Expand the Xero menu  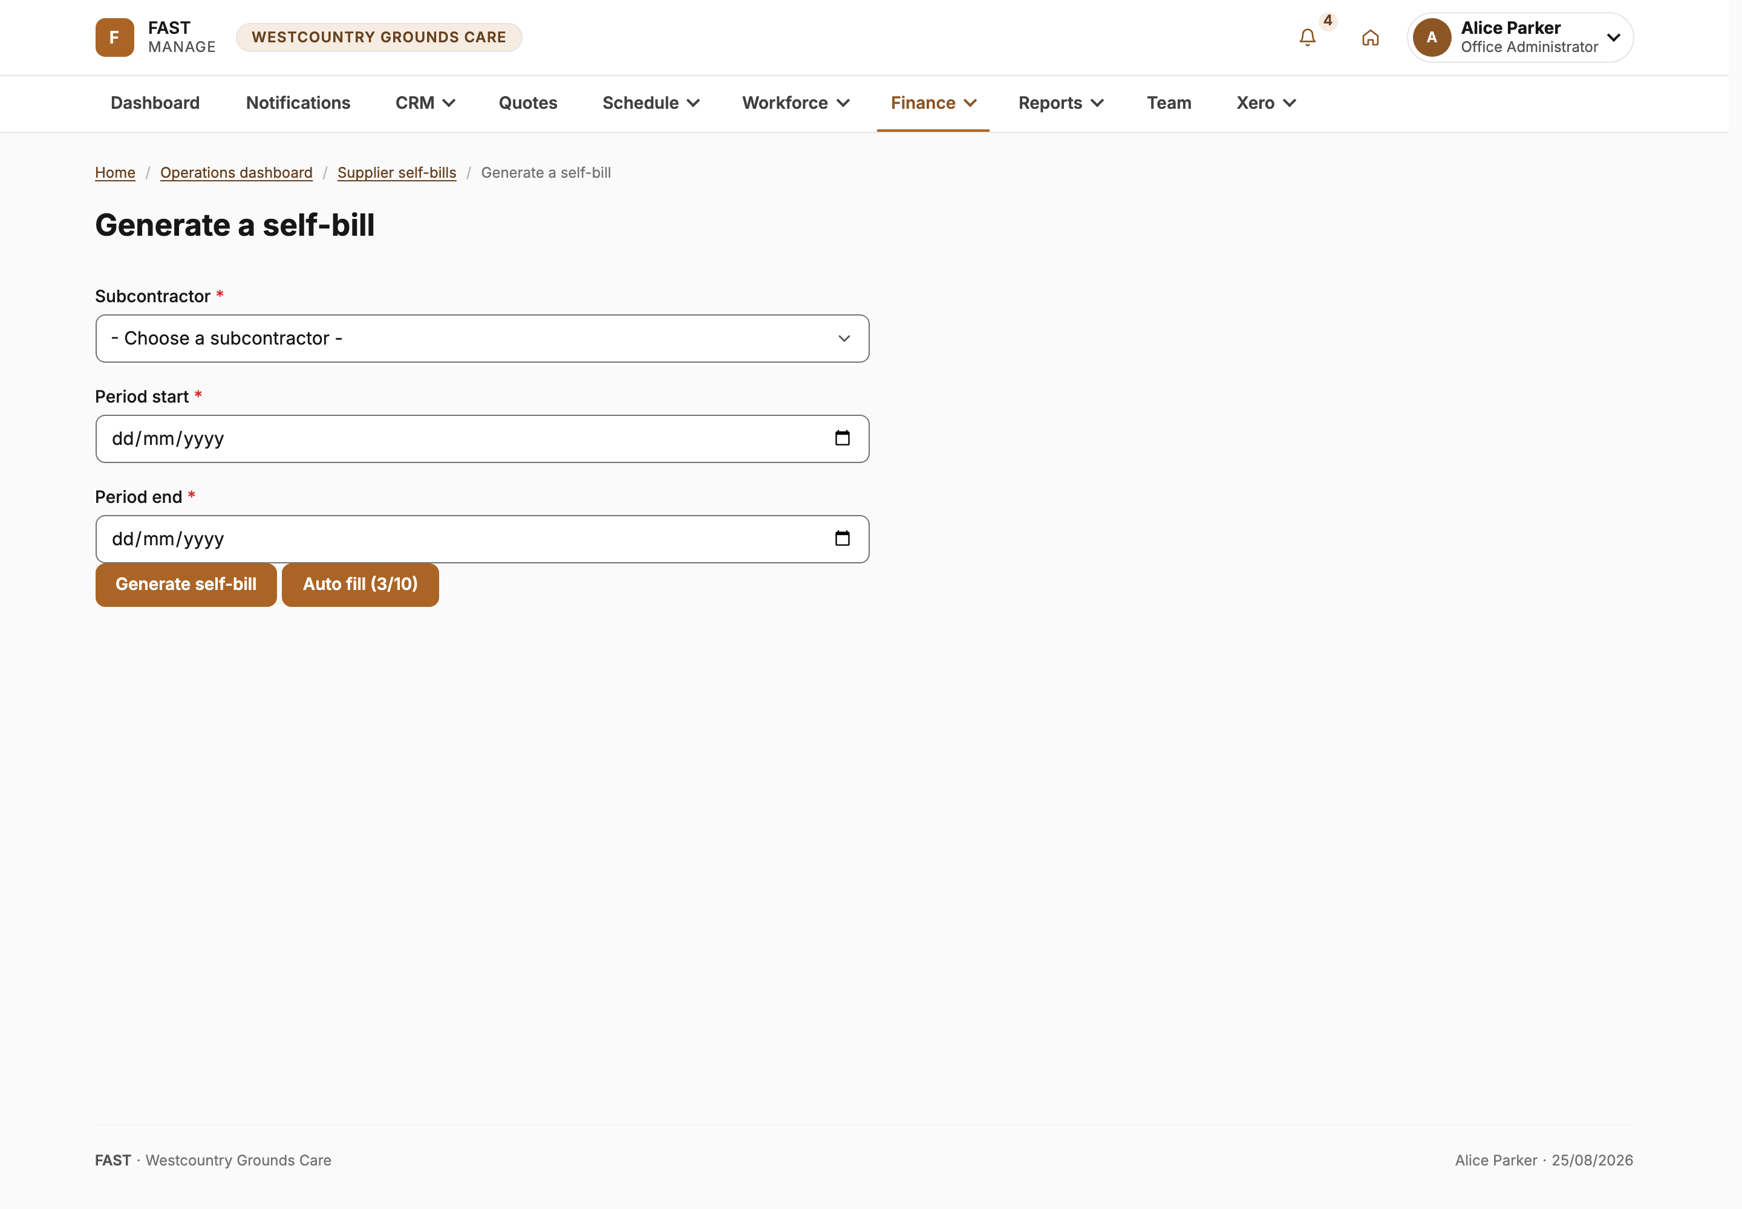(1266, 103)
